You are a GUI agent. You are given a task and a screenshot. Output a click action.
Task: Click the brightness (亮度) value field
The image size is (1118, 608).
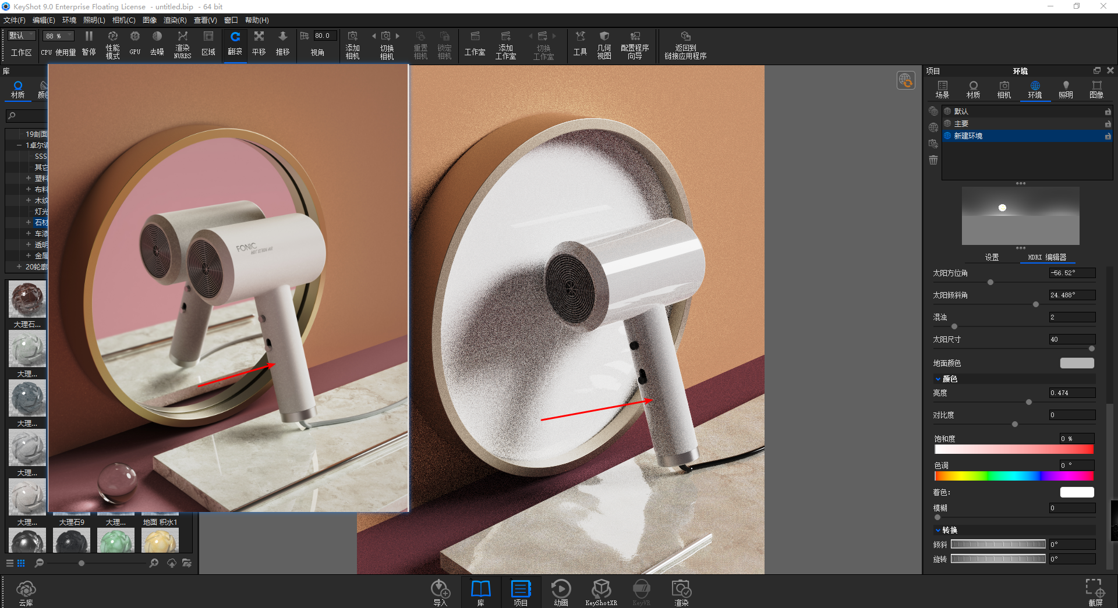(x=1072, y=393)
